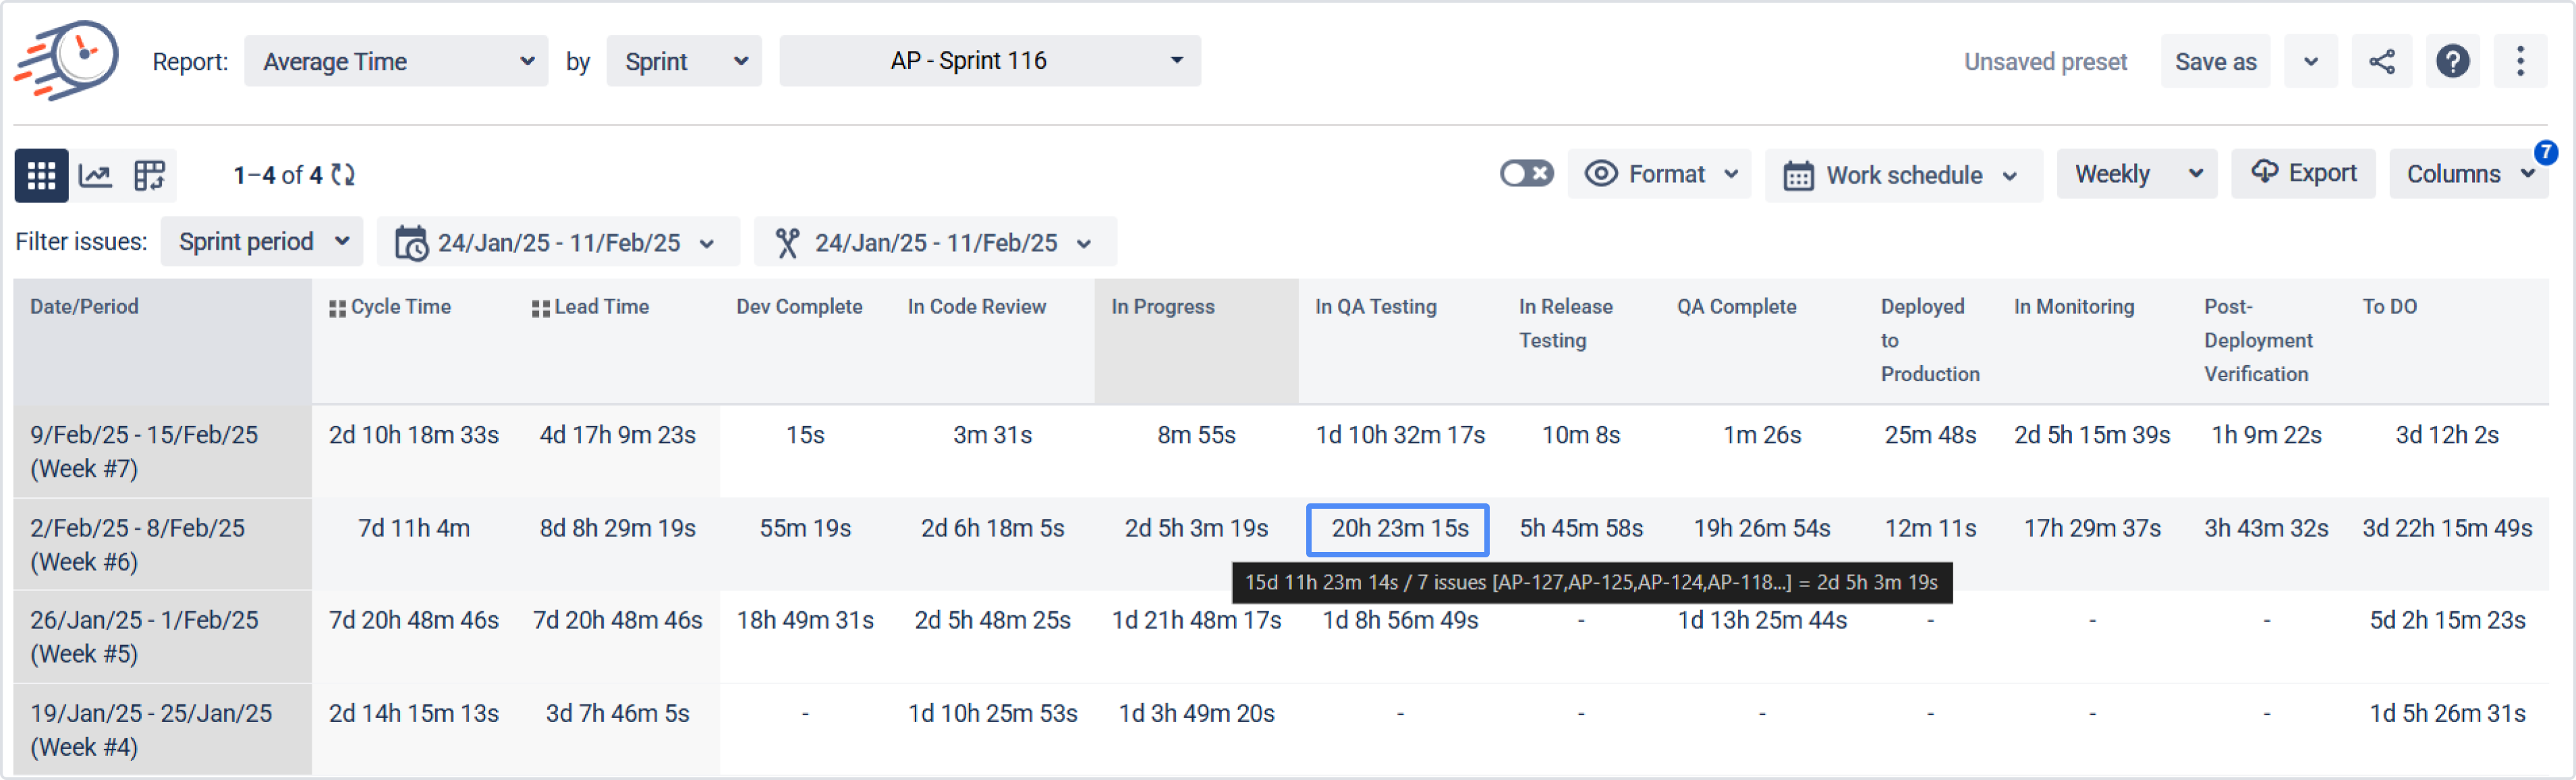Expand the Weekly period dropdown
This screenshot has width=2576, height=780.
(2136, 174)
